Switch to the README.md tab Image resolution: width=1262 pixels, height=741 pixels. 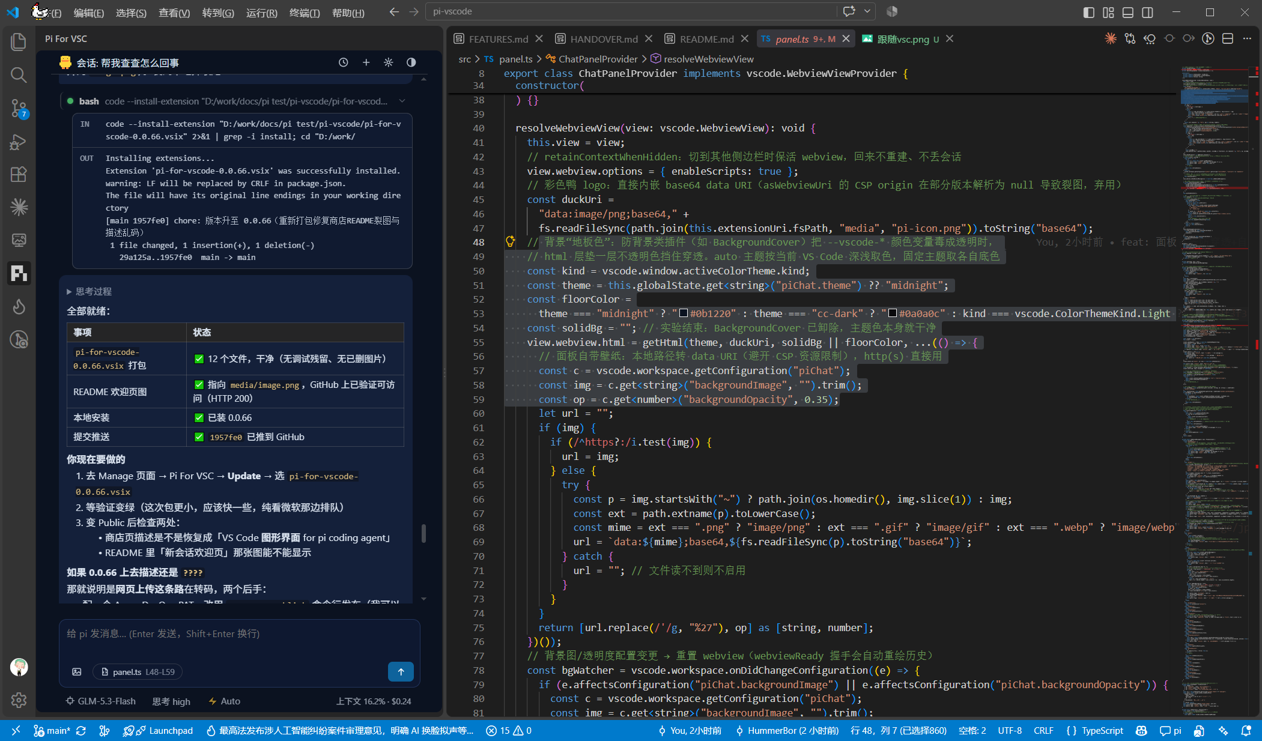[706, 39]
